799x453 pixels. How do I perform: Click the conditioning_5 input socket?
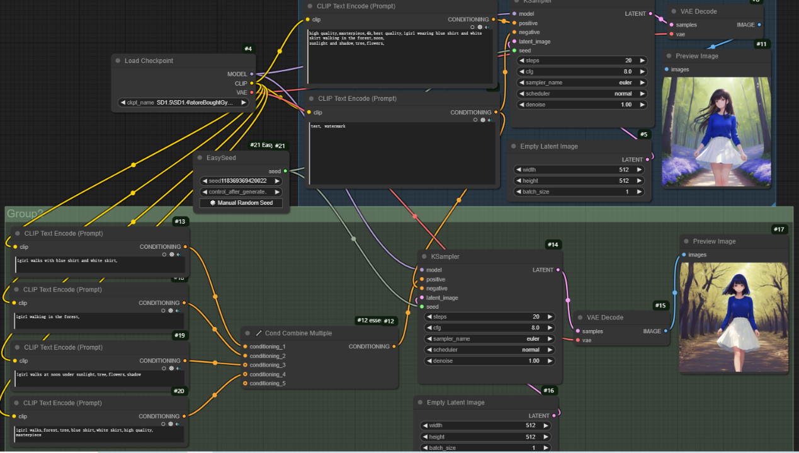coord(245,383)
